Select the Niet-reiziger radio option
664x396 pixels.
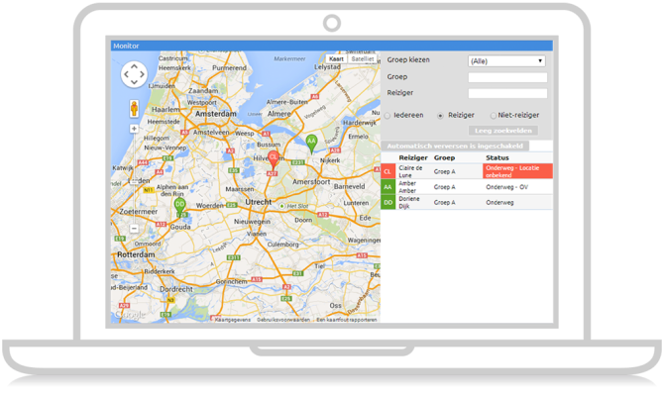click(x=493, y=115)
